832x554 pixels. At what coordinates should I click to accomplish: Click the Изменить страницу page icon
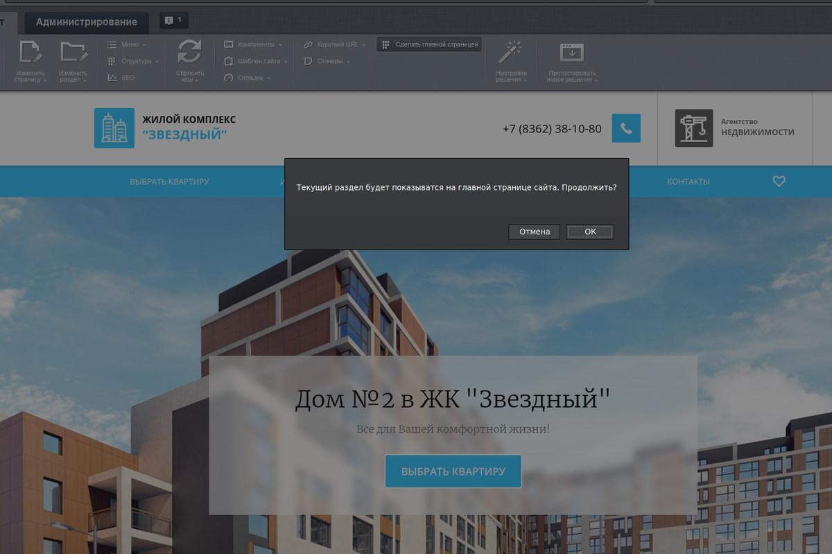click(x=31, y=52)
